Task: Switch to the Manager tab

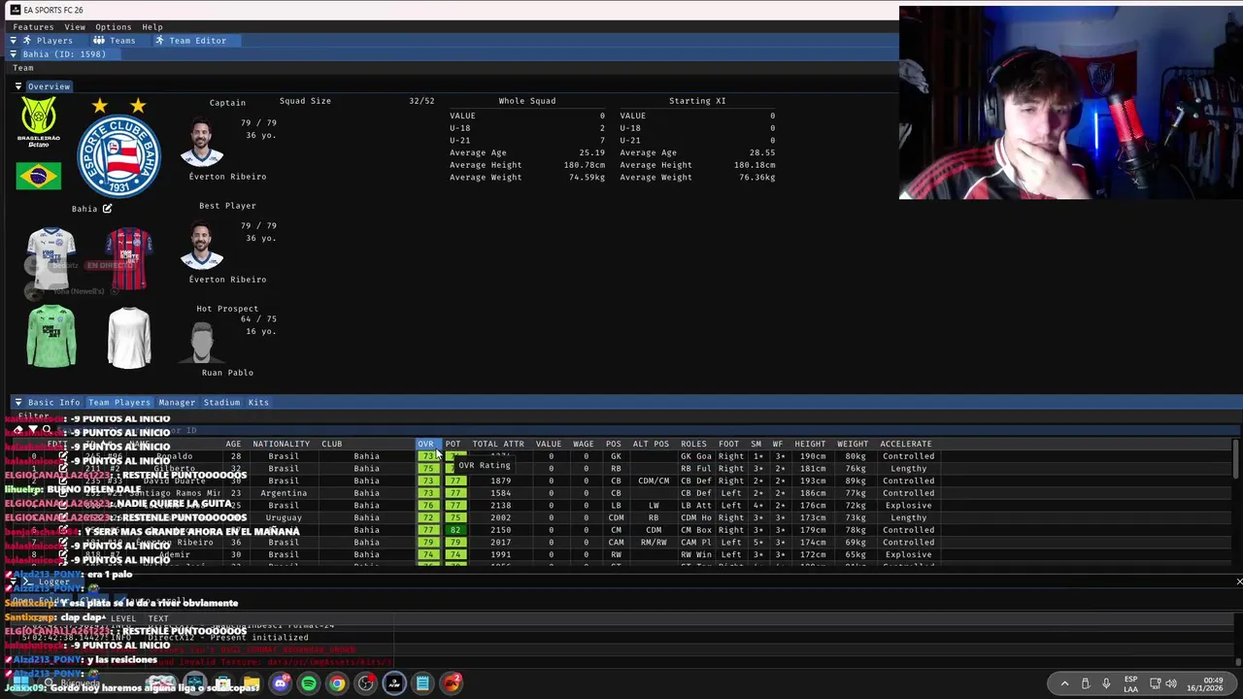Action: (177, 402)
